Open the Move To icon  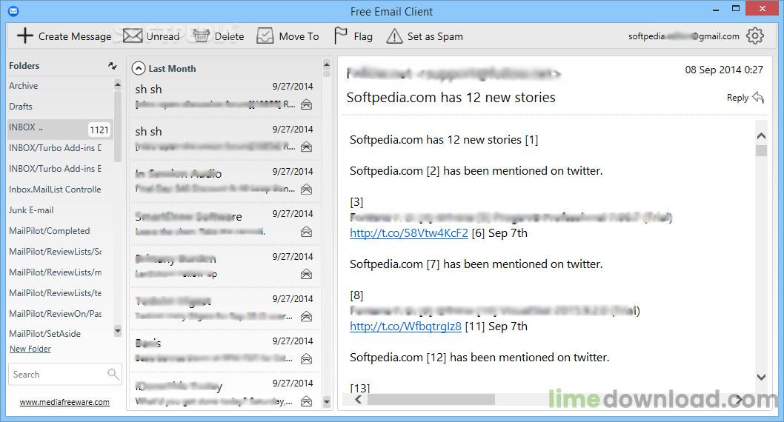265,36
